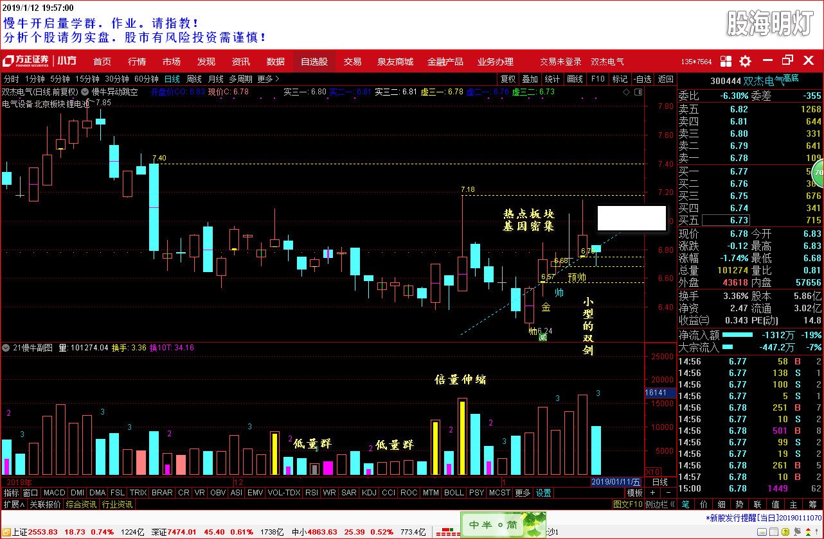
Task: Click the 上证 index value in status bar
Action: (x=43, y=532)
